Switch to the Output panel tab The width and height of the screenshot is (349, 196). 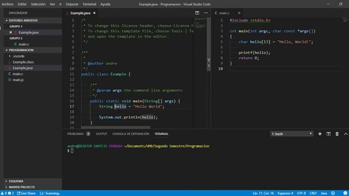101,134
